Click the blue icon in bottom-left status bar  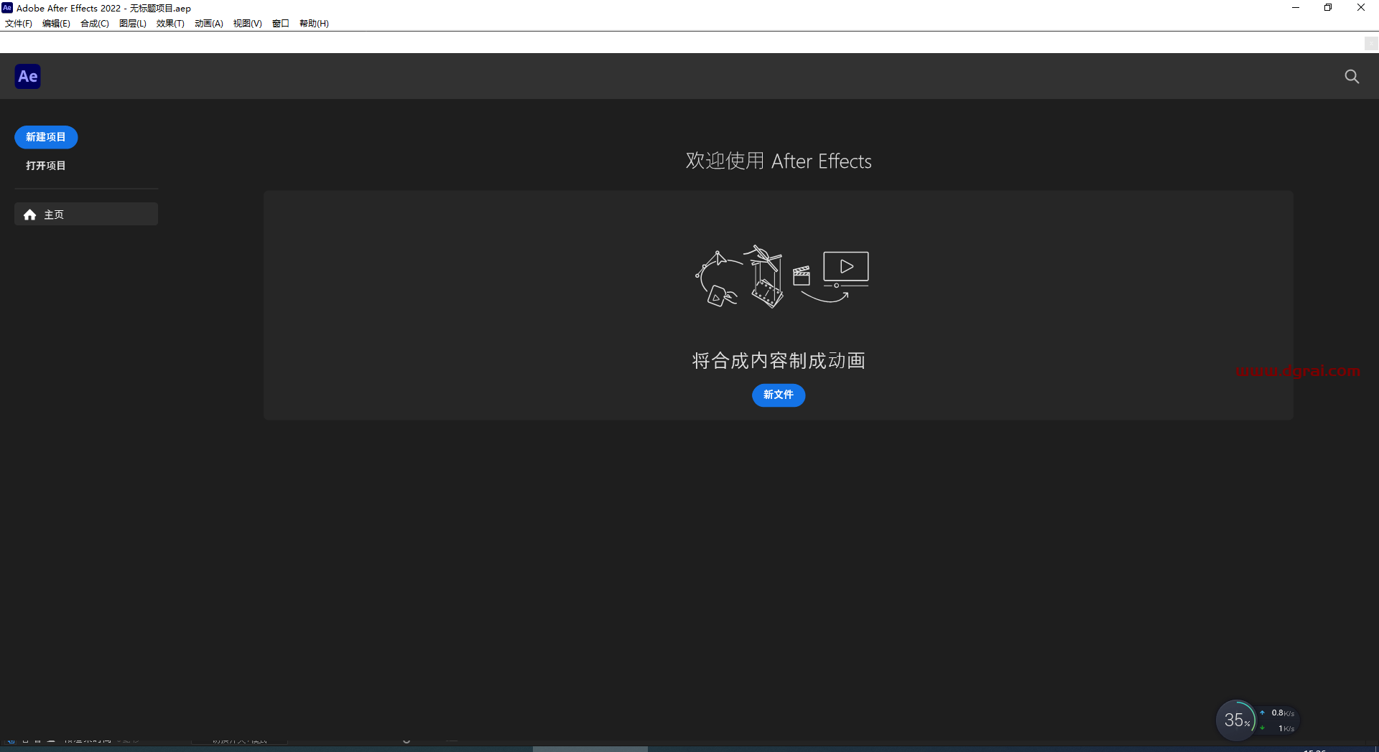tap(11, 742)
